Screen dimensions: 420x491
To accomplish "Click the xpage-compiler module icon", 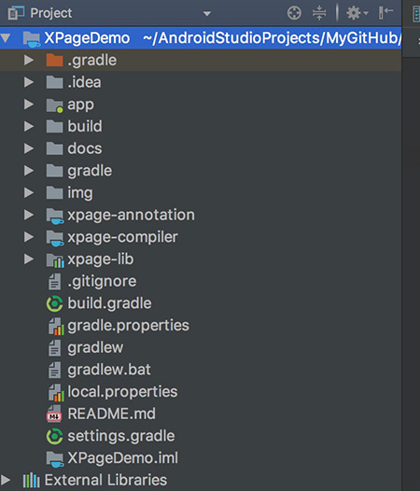I will tap(55, 238).
